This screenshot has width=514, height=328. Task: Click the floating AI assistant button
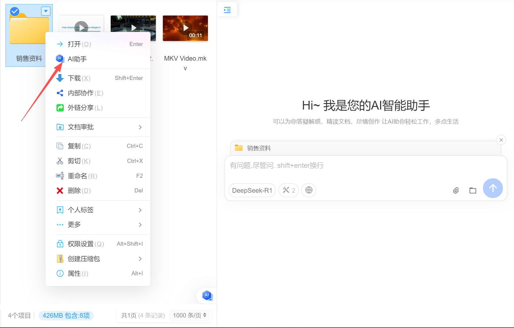(x=207, y=295)
